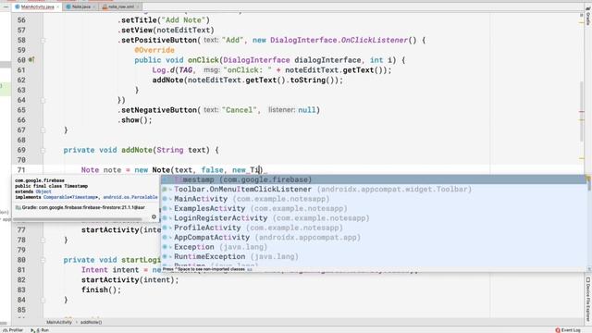Click the tab list minus button left of tabs
Screen dimensions: 592x333
pyautogui.click(x=6, y=6)
